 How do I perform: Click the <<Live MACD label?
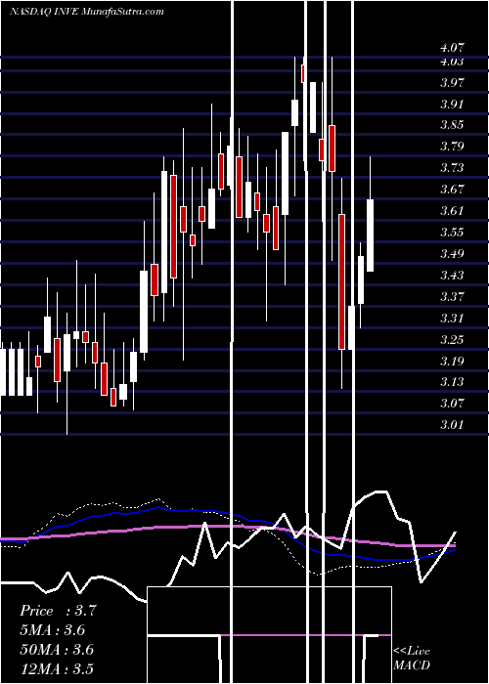click(x=412, y=659)
